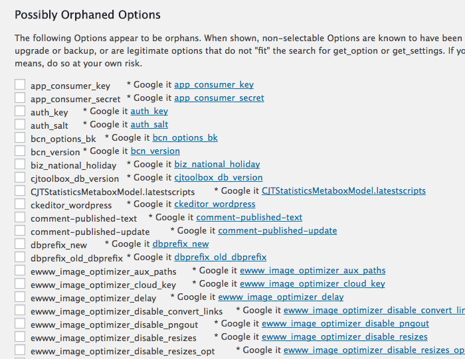Follow the dbprefix_old_dbprefix link
Image resolution: width=465 pixels, height=359 pixels.
[x=220, y=257]
